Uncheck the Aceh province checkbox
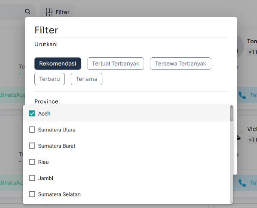This screenshot has width=257, height=208. coord(32,113)
